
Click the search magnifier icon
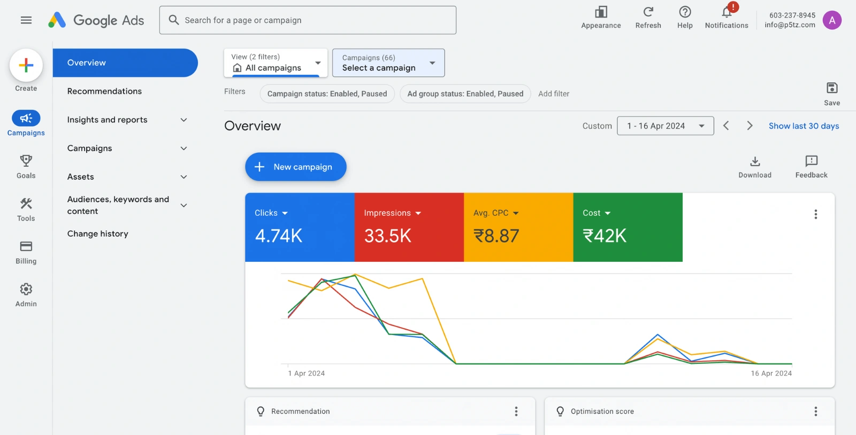(x=174, y=20)
